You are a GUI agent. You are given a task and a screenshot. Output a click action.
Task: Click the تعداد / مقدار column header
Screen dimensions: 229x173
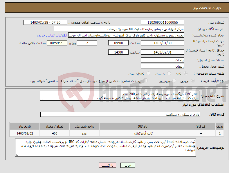pyautogui.click(x=55, y=126)
